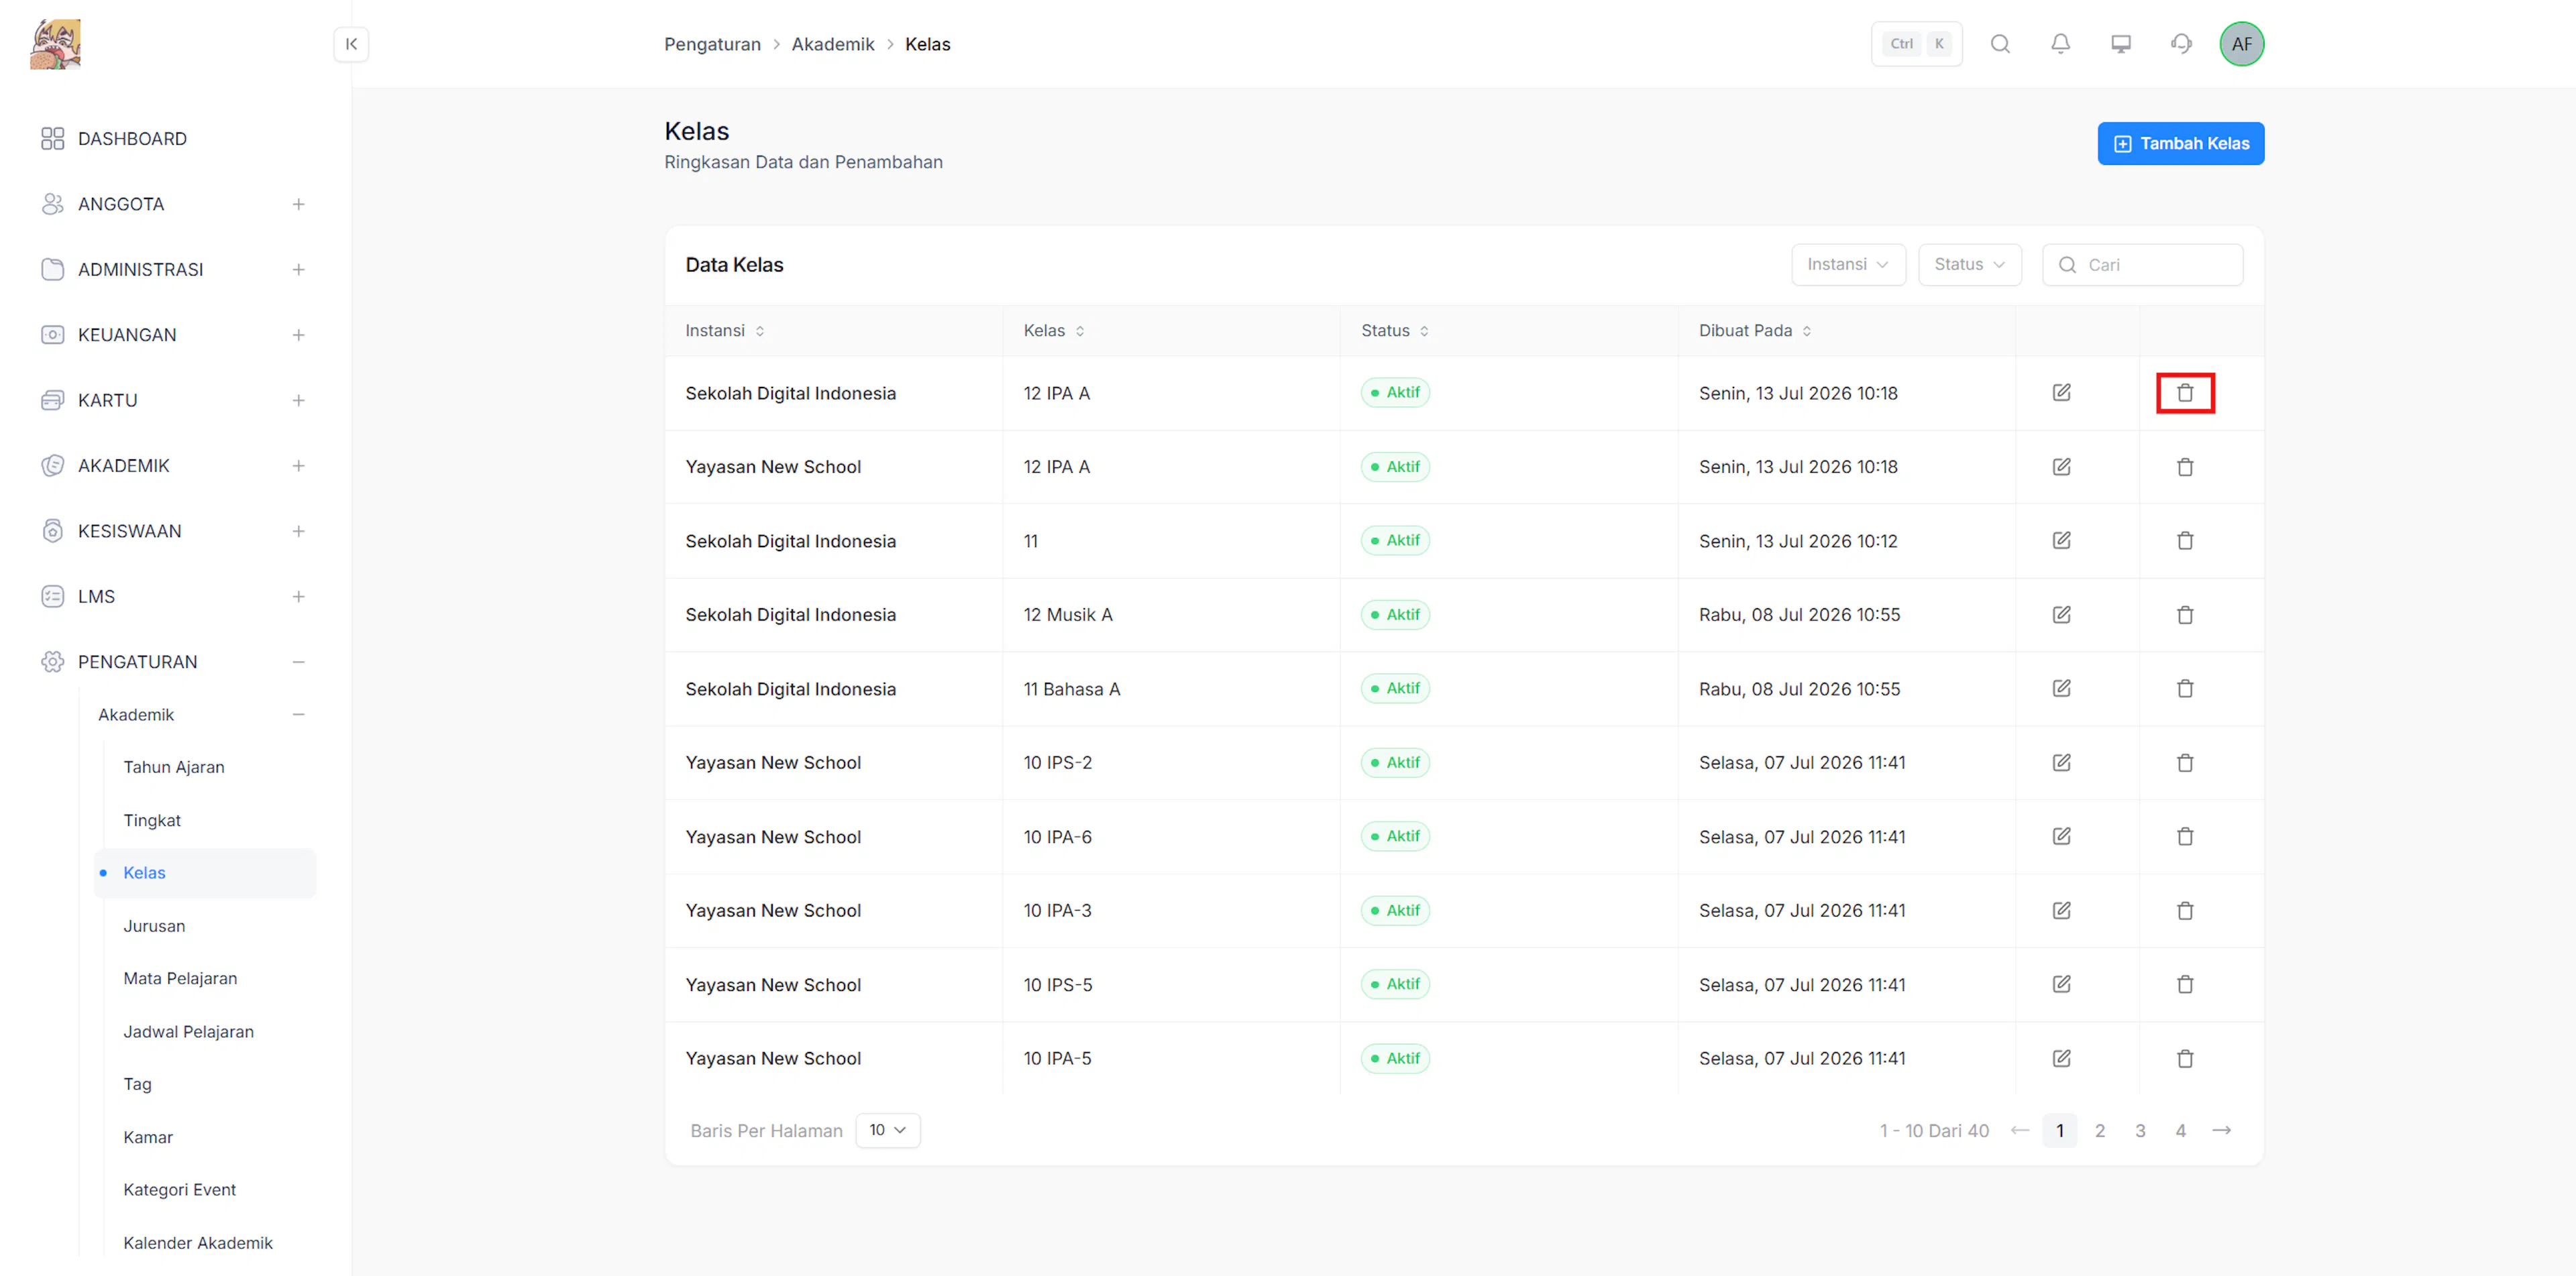This screenshot has height=1276, width=2576.
Task: Edit the 12 Musik A row
Action: (x=2061, y=614)
